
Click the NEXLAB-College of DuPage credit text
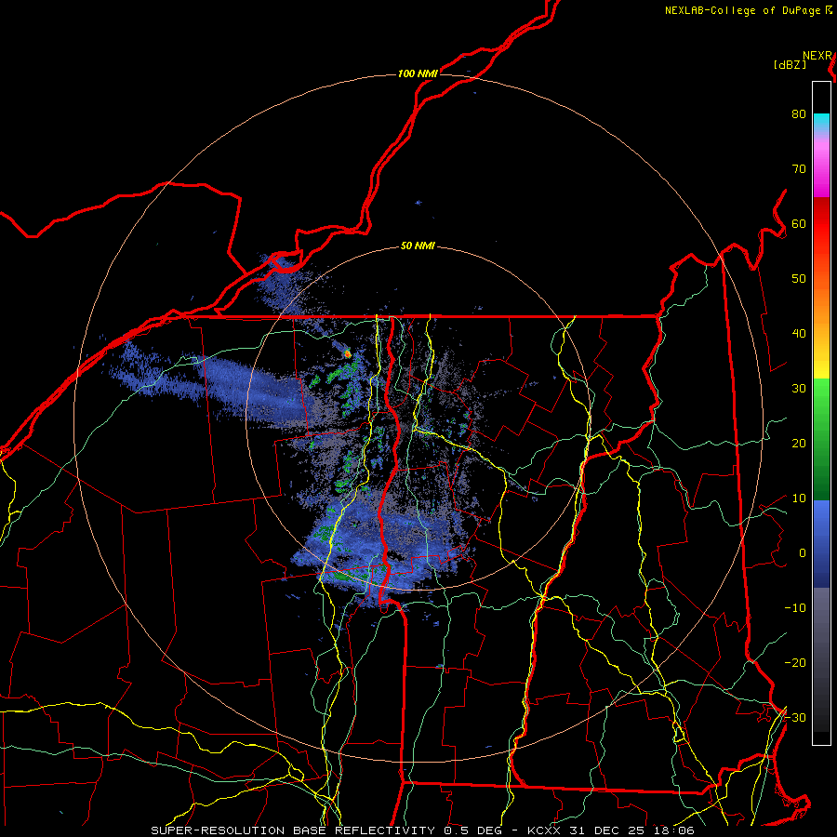[x=744, y=10]
